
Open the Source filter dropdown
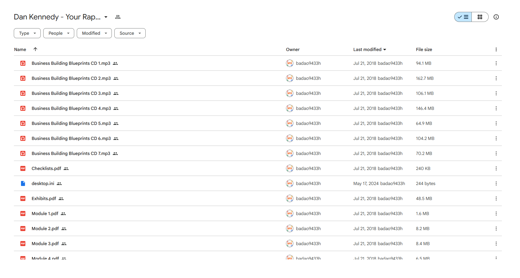tap(130, 33)
